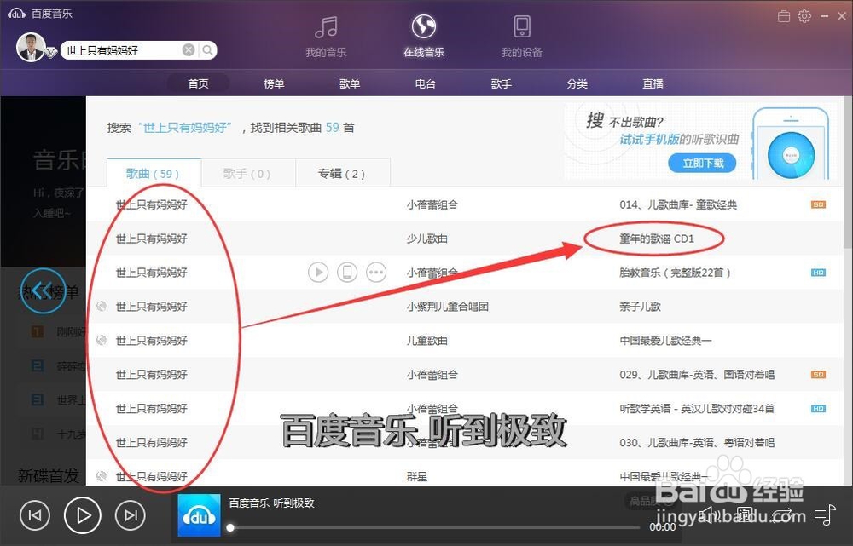Image resolution: width=853 pixels, height=546 pixels.
Task: Open the 歌手 nav tab
Action: pos(501,83)
